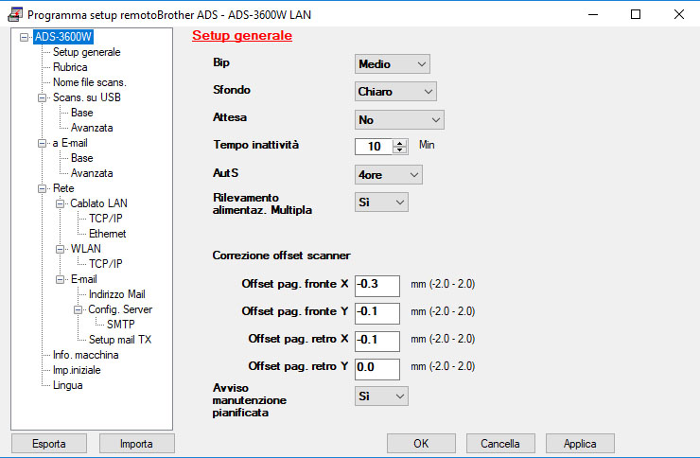
Task: Collapse the Scans. su USB tree branch
Action: 43,97
